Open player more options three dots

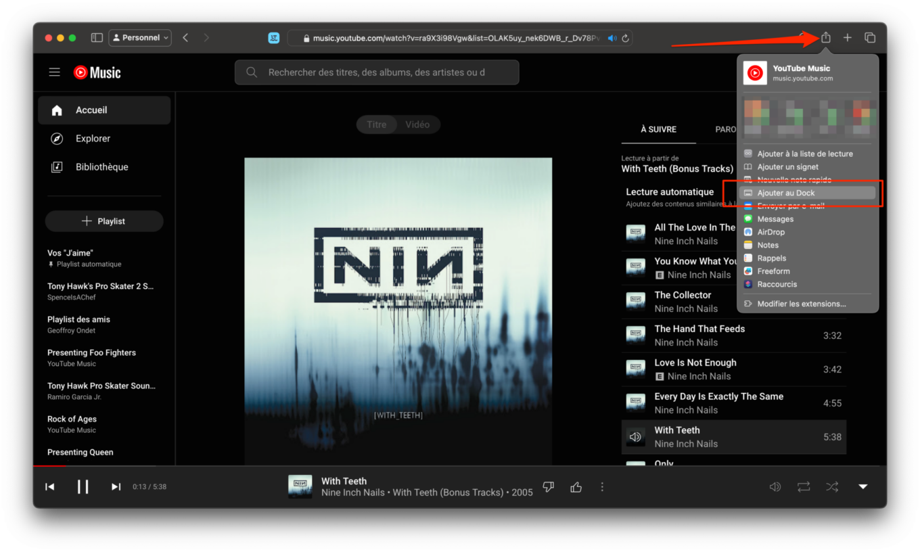click(x=602, y=487)
